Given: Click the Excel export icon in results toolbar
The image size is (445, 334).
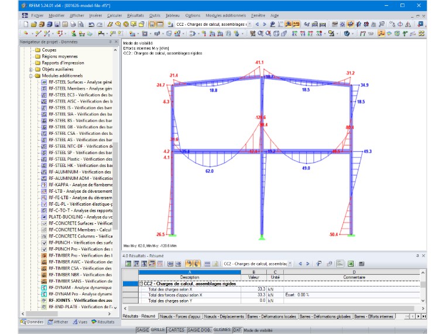Looking at the screenshot, I should (351, 264).
